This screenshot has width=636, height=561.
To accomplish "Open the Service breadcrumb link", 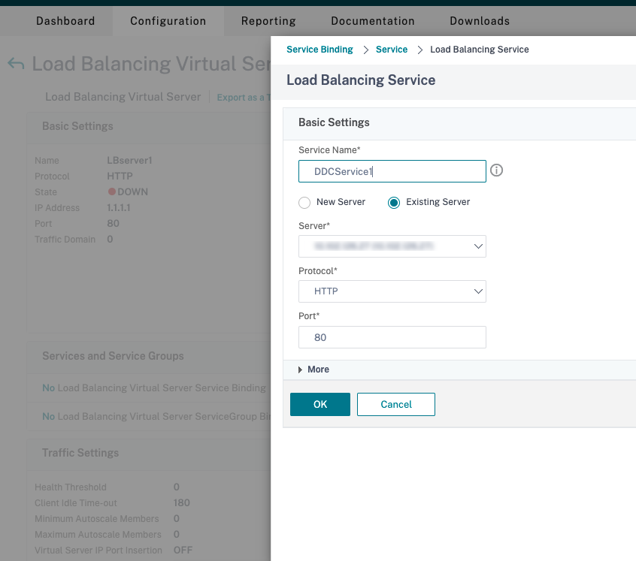I will [x=391, y=49].
